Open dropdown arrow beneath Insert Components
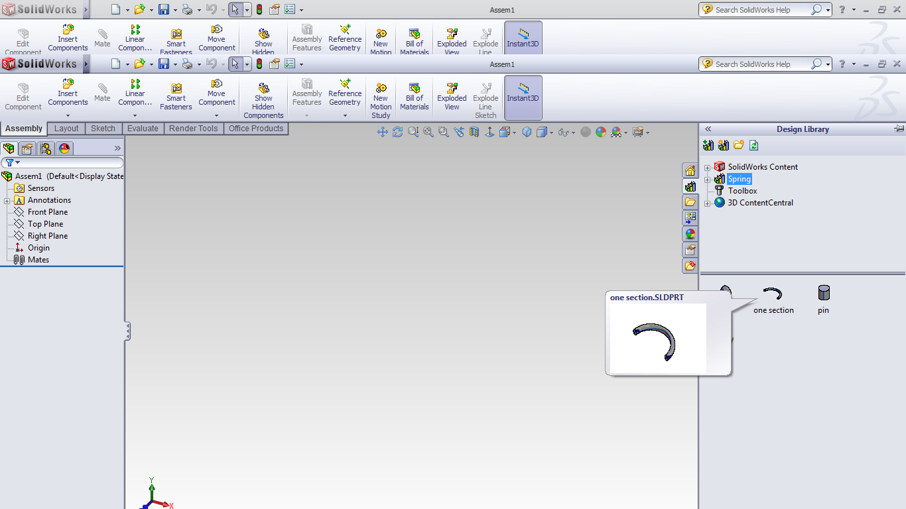Screen dimensions: 906x509 coord(68,115)
